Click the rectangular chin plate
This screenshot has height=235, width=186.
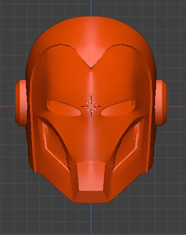(x=91, y=177)
